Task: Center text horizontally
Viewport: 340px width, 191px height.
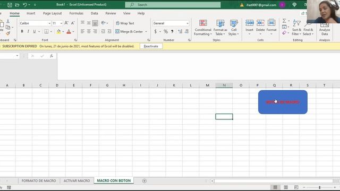Action: (89, 31)
